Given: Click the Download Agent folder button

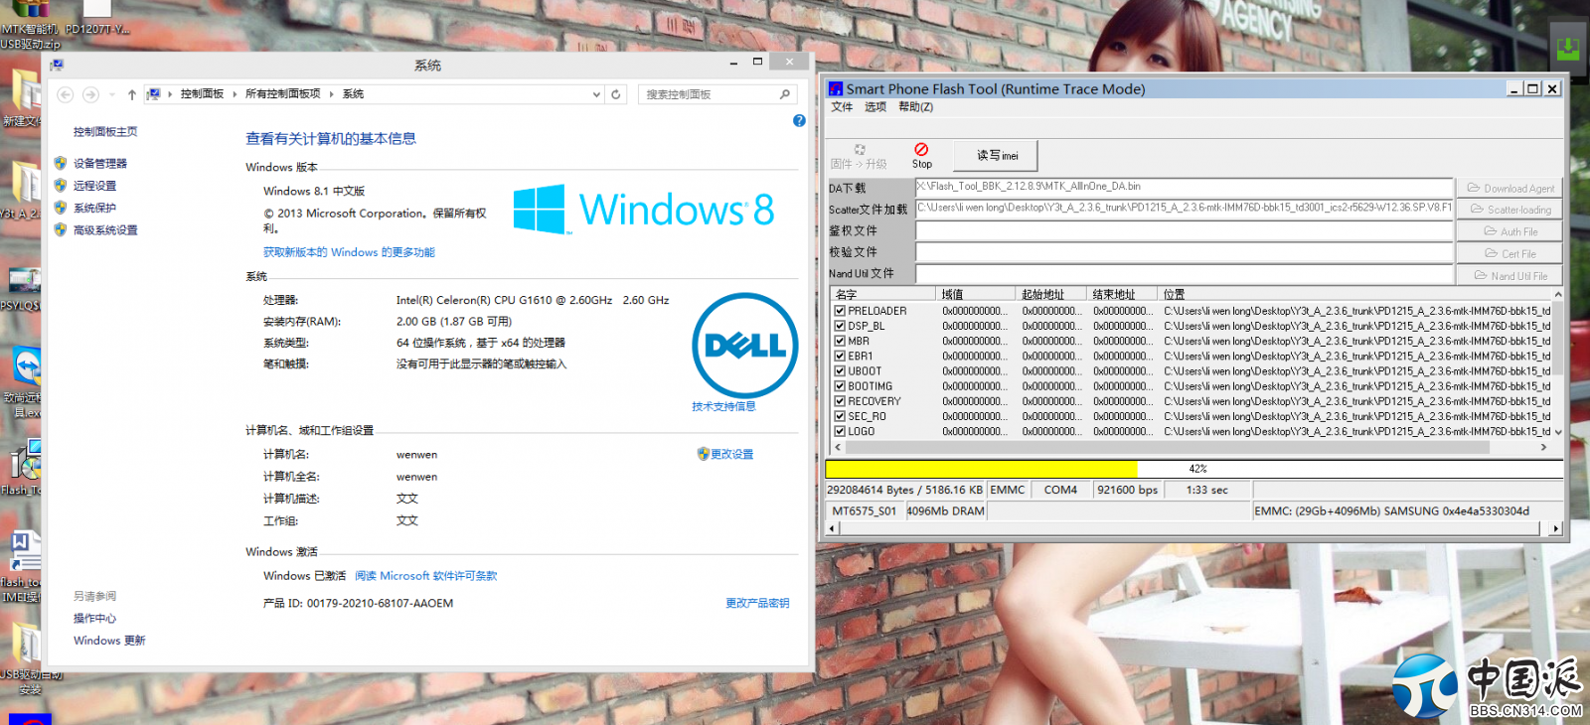Looking at the screenshot, I should point(1509,188).
